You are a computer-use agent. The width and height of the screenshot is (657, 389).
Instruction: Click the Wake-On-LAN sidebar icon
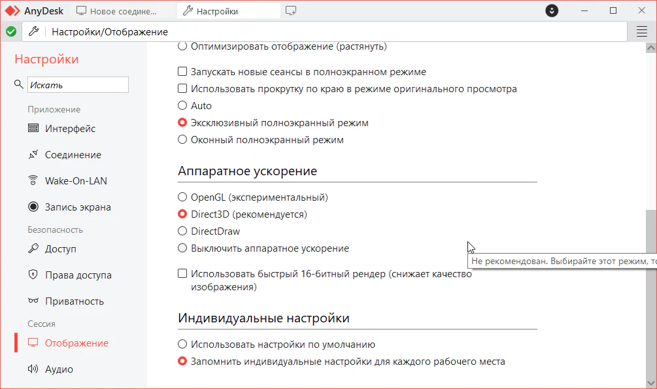pos(33,181)
